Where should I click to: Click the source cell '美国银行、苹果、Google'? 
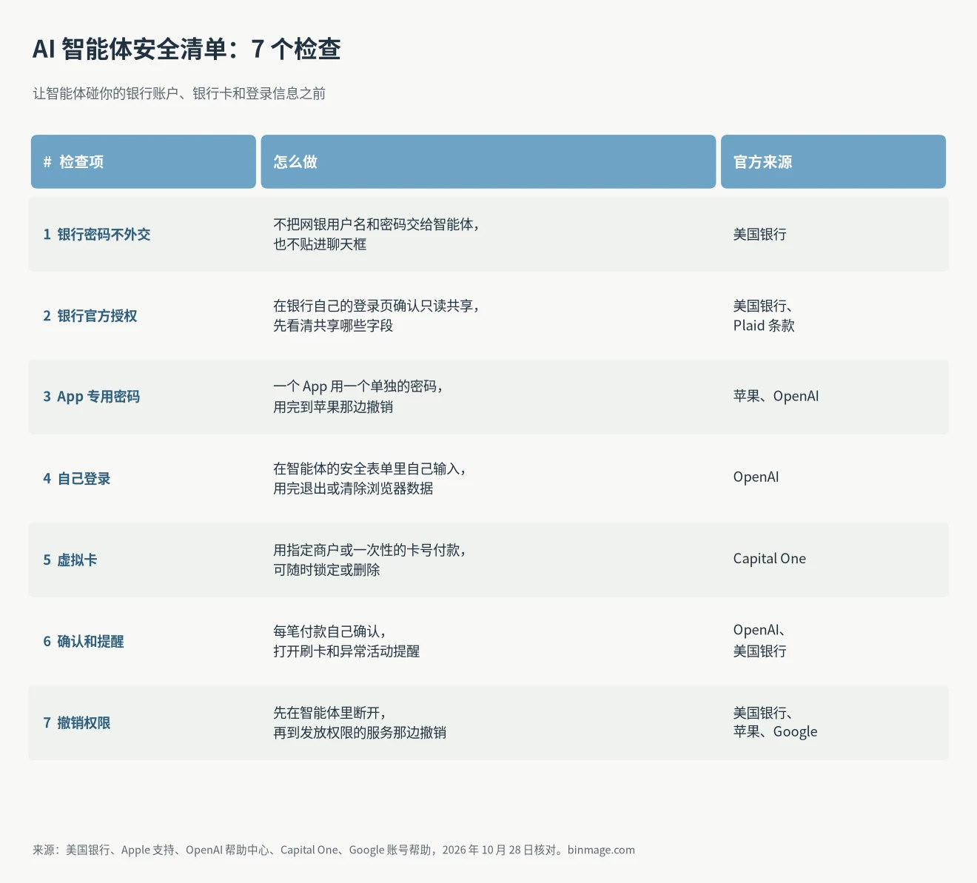pos(776,722)
